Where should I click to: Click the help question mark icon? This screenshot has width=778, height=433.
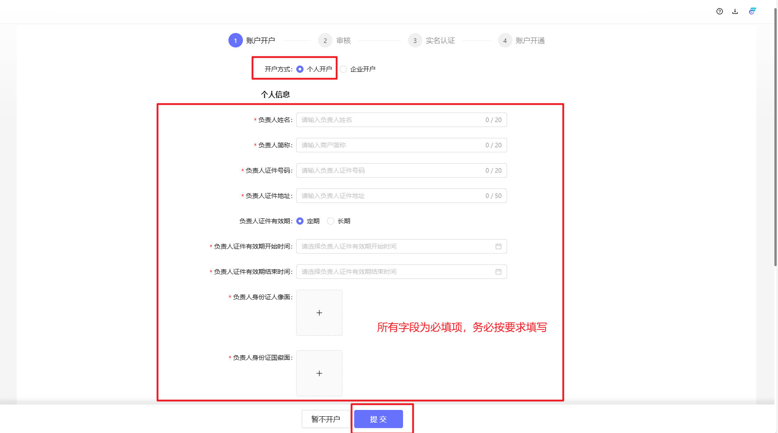click(720, 11)
